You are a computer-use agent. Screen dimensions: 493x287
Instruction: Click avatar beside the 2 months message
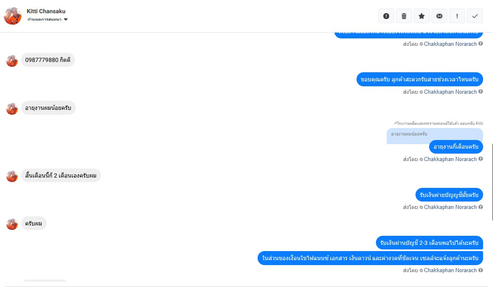point(12,176)
